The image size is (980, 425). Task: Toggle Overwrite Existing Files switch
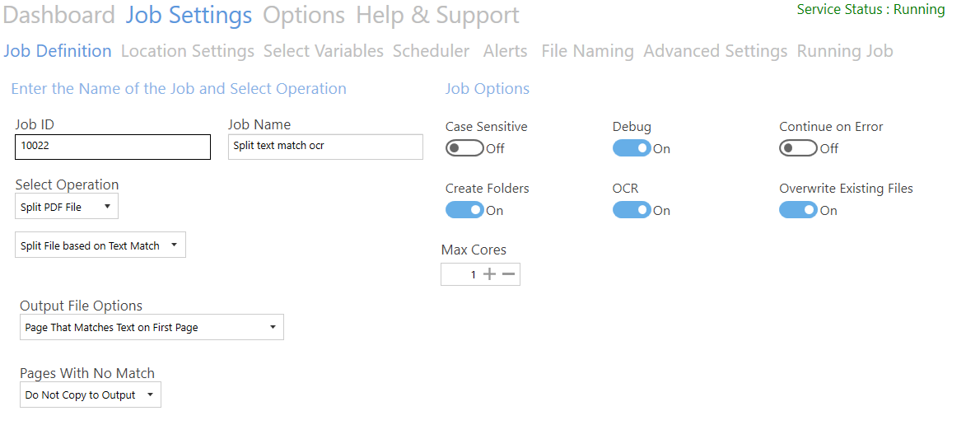(x=798, y=210)
